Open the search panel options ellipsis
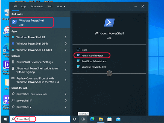This screenshot has width=164, height=123. (x=135, y=6)
